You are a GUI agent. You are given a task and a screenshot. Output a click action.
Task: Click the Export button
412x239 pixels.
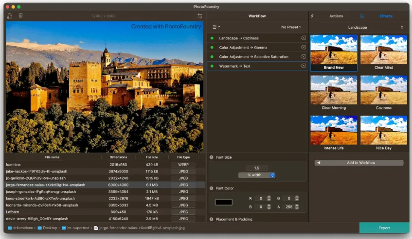point(384,228)
